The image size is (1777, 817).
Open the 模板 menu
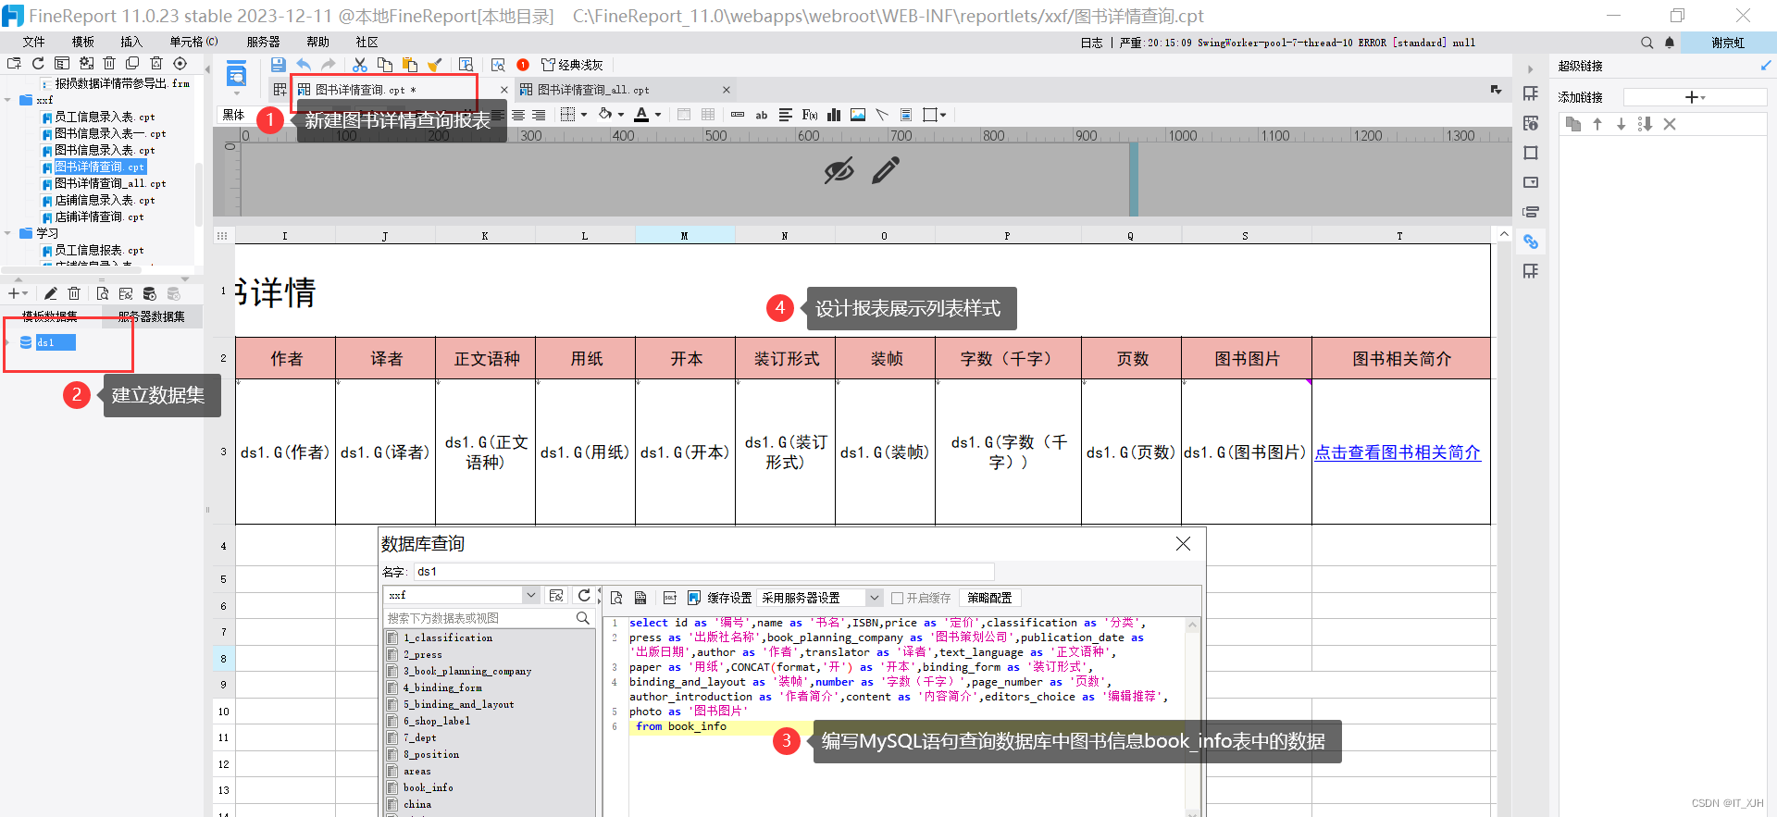tap(83, 43)
